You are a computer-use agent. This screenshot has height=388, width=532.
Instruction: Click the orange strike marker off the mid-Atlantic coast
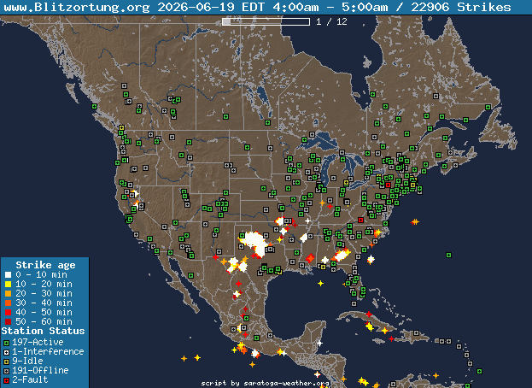[x=415, y=222]
